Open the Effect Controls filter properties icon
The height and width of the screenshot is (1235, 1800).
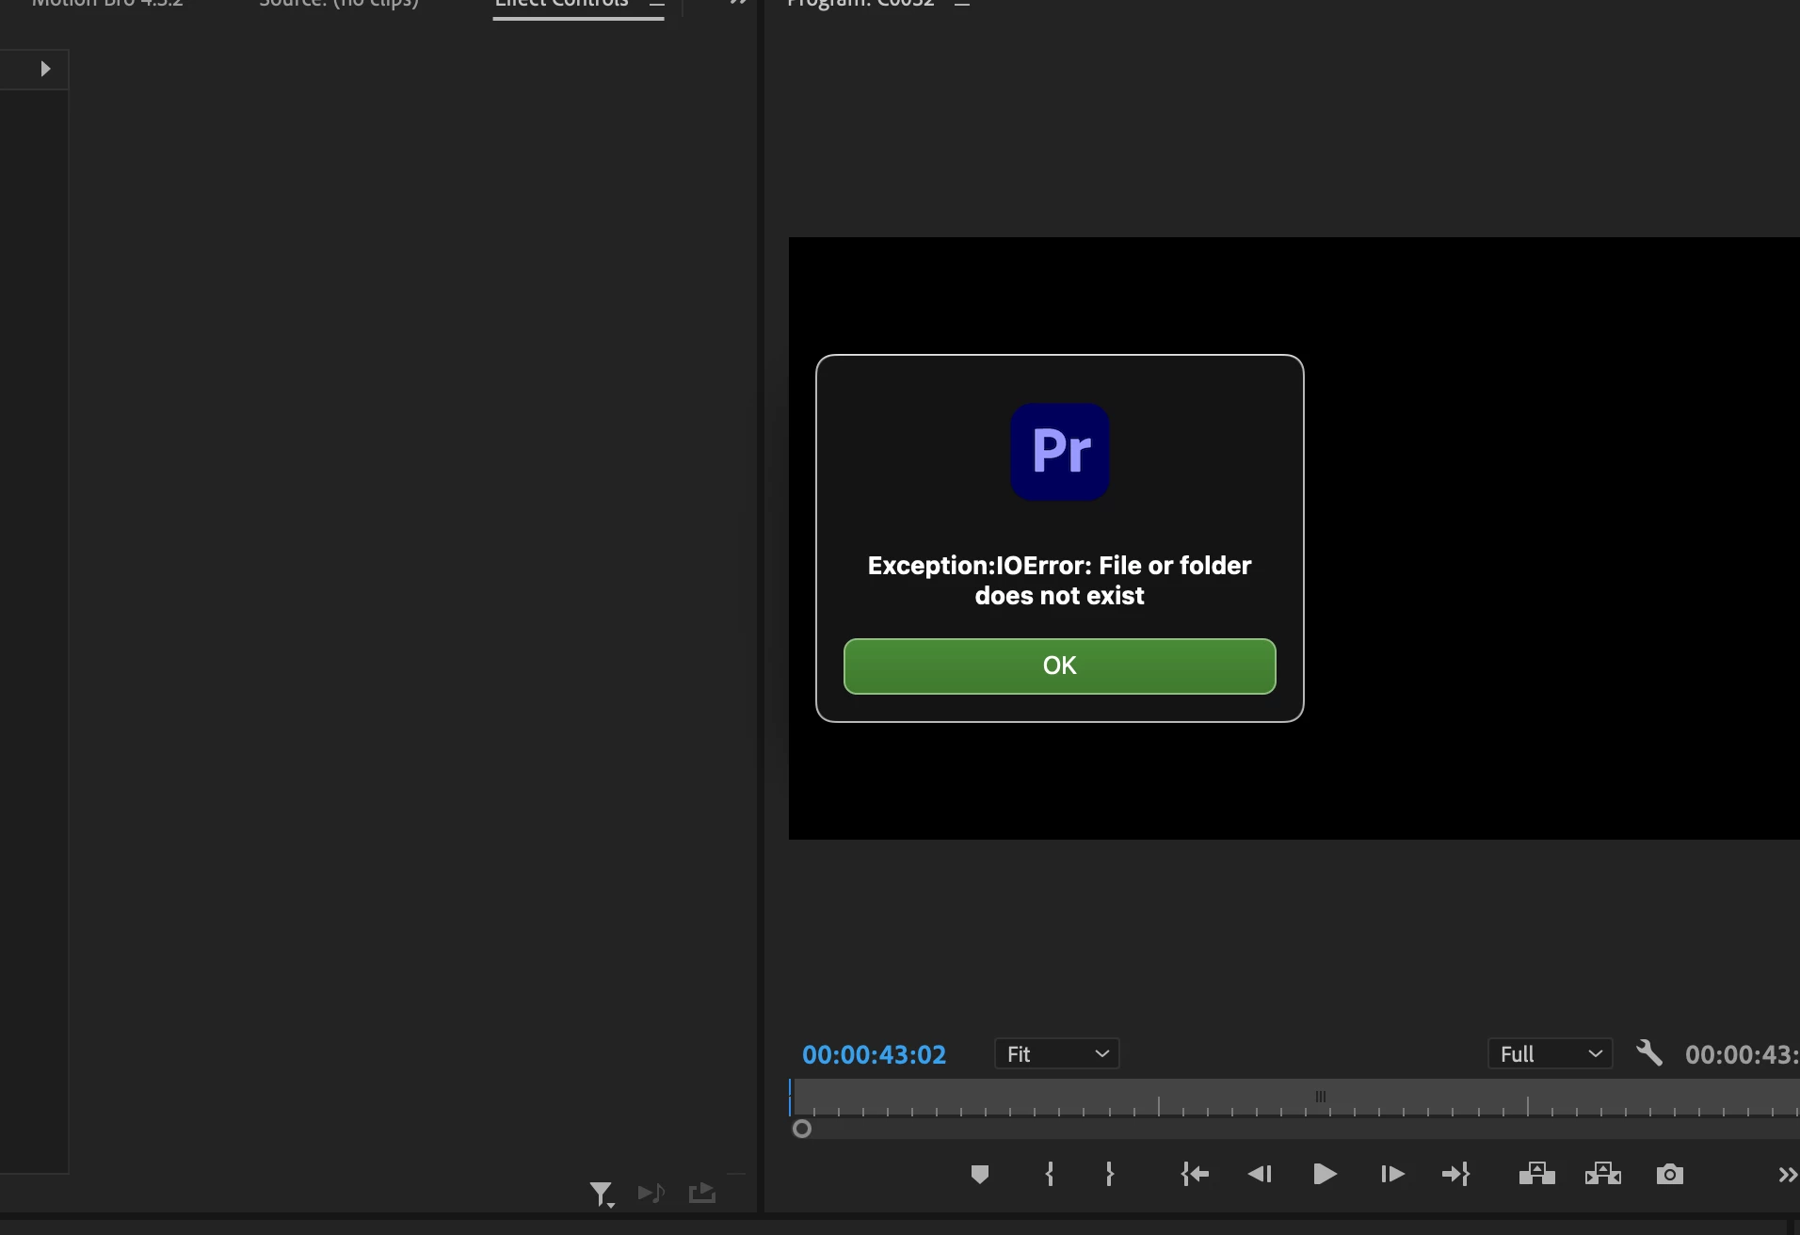pos(602,1195)
